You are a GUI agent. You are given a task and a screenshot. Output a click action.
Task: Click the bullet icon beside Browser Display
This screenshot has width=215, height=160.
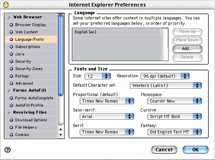pos(11,25)
